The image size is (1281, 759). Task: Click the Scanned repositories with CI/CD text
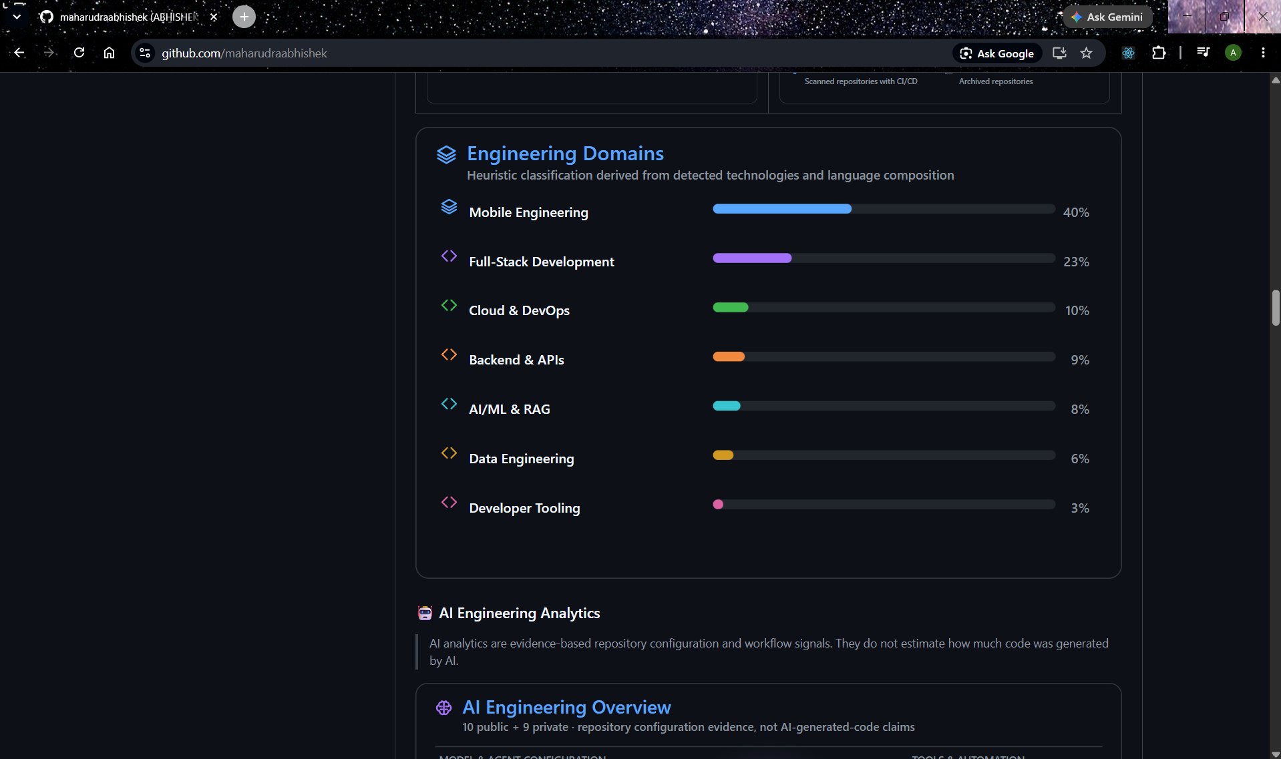click(x=860, y=81)
